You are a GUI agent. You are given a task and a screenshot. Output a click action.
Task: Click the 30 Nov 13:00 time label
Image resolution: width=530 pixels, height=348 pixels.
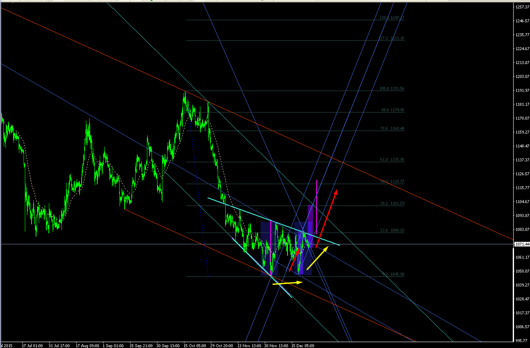[276, 345]
